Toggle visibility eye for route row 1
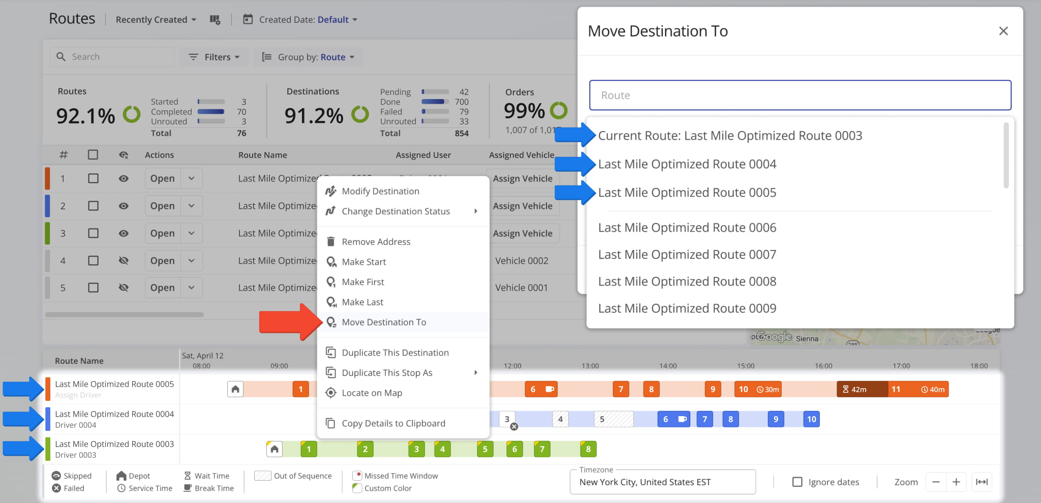 click(124, 179)
